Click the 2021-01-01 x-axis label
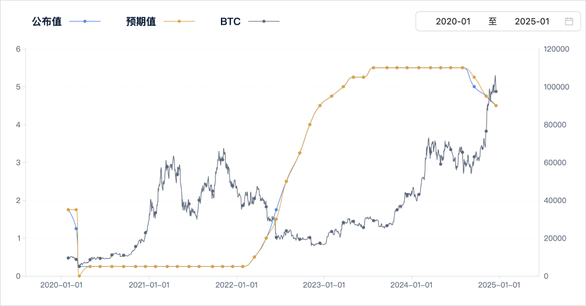This screenshot has height=306, width=586. click(x=149, y=286)
